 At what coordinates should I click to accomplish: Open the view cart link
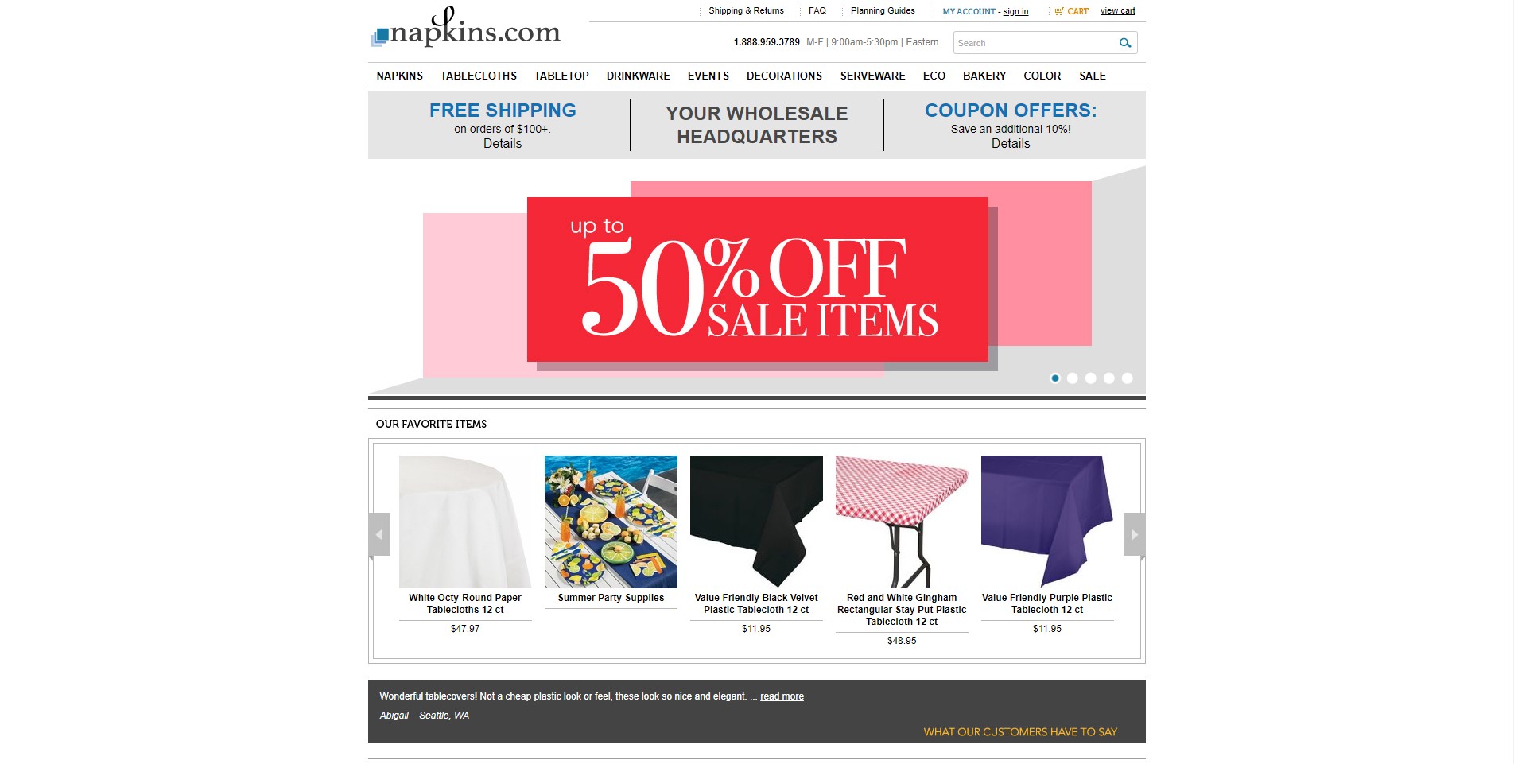[x=1118, y=11]
